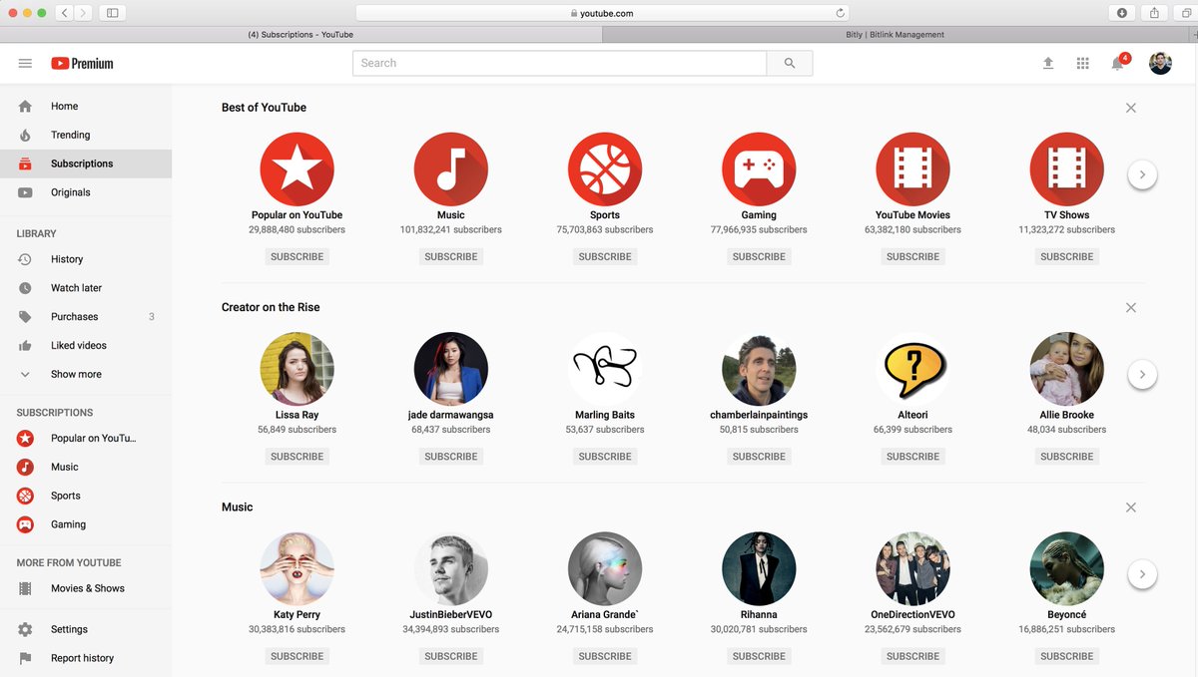
Task: Open Safari share button
Action: pos(1154,13)
